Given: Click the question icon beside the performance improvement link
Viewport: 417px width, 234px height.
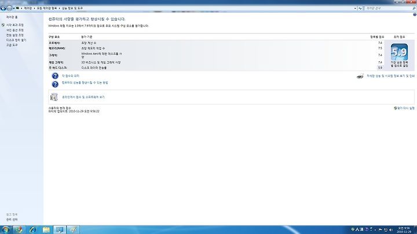Looking at the screenshot, I should (x=55, y=84).
